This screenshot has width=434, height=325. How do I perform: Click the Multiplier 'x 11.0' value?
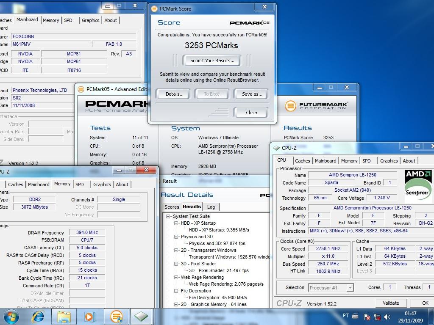point(328,256)
